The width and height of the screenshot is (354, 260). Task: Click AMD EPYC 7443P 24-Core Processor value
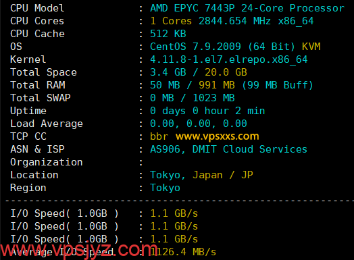pos(247,8)
